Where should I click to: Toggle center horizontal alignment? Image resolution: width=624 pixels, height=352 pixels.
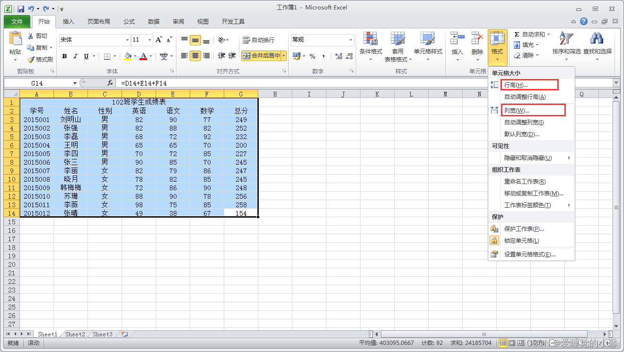click(195, 56)
